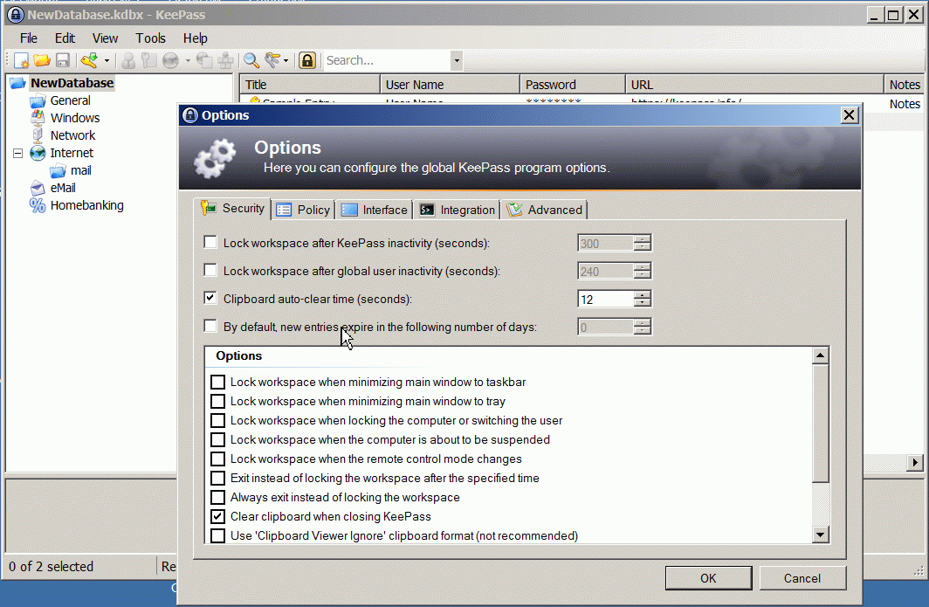
Task: Click the Copy User Name toolbar icon
Action: pos(128,60)
